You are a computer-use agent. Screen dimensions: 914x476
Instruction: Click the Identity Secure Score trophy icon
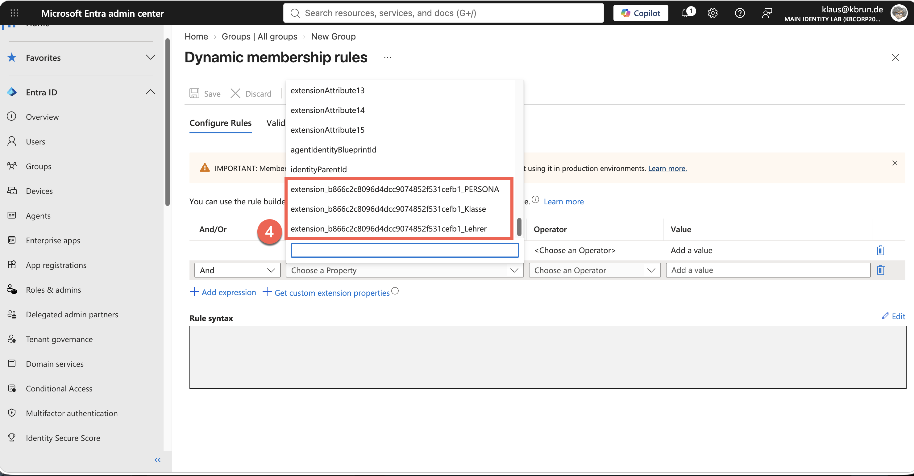click(x=12, y=438)
